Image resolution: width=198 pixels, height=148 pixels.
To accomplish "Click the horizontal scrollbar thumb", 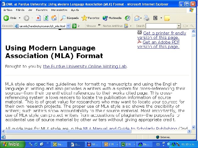I will point(68,131).
